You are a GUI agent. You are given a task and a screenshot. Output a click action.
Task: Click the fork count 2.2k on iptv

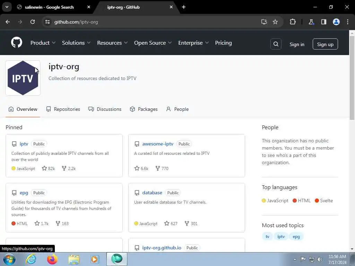click(69, 169)
